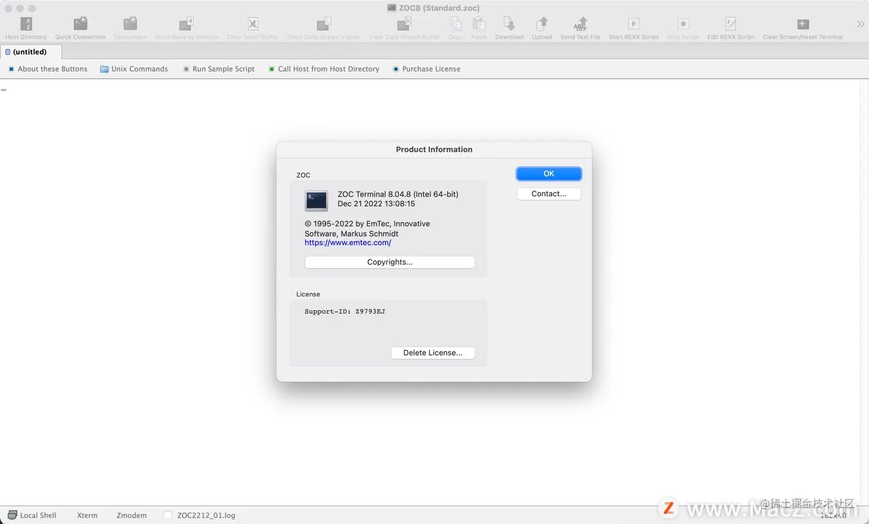Click the ZOC terminal icon in dialog
The height and width of the screenshot is (524, 869).
point(316,200)
